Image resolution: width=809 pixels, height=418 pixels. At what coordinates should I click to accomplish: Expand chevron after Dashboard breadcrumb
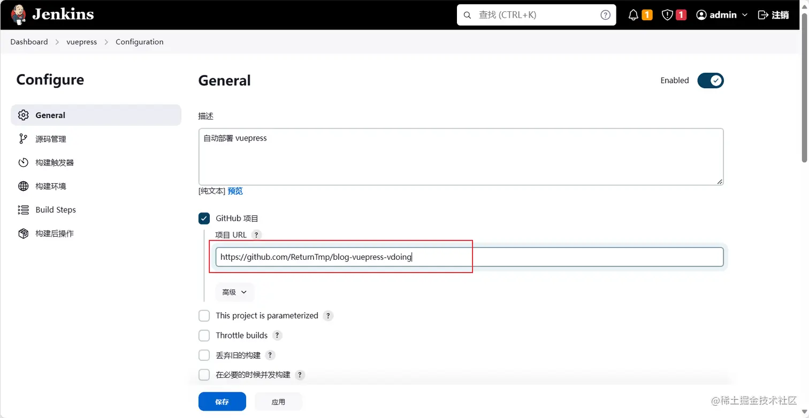tap(57, 42)
